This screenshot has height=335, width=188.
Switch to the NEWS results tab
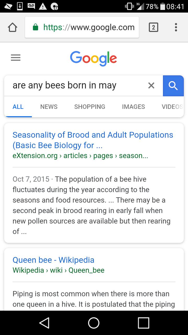[x=49, y=107]
